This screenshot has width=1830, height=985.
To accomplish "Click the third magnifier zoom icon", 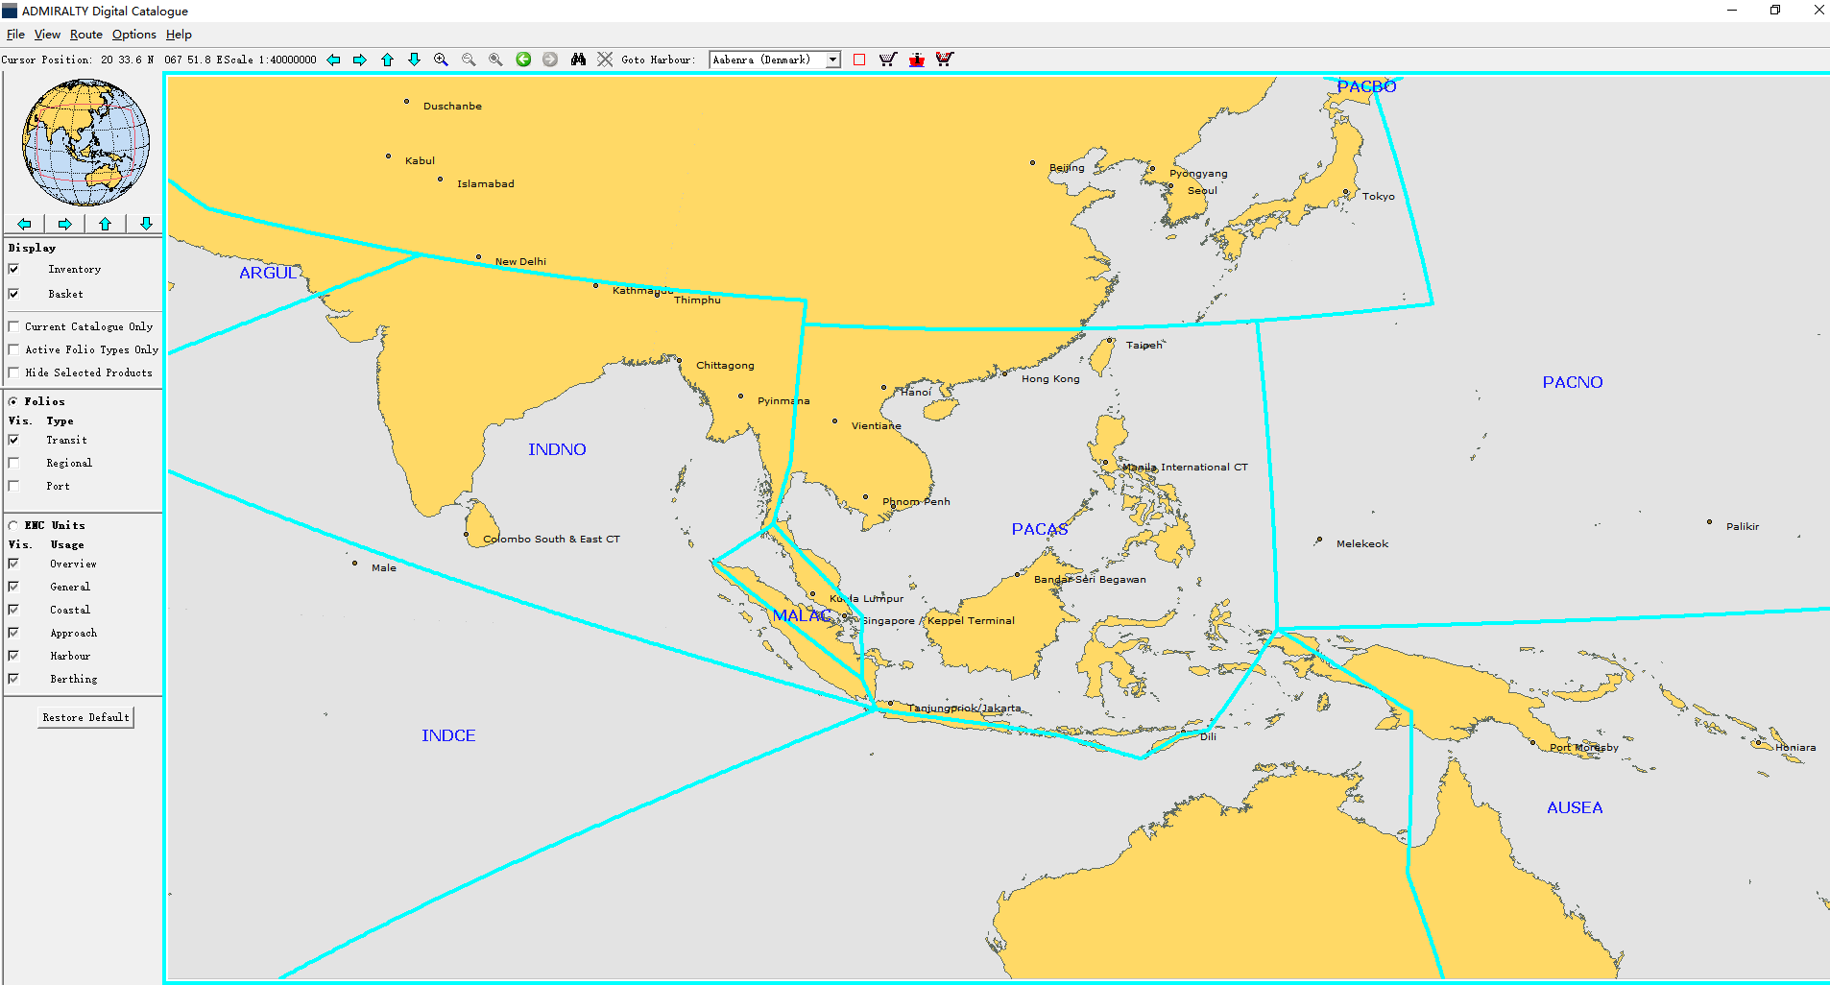I will pos(495,60).
